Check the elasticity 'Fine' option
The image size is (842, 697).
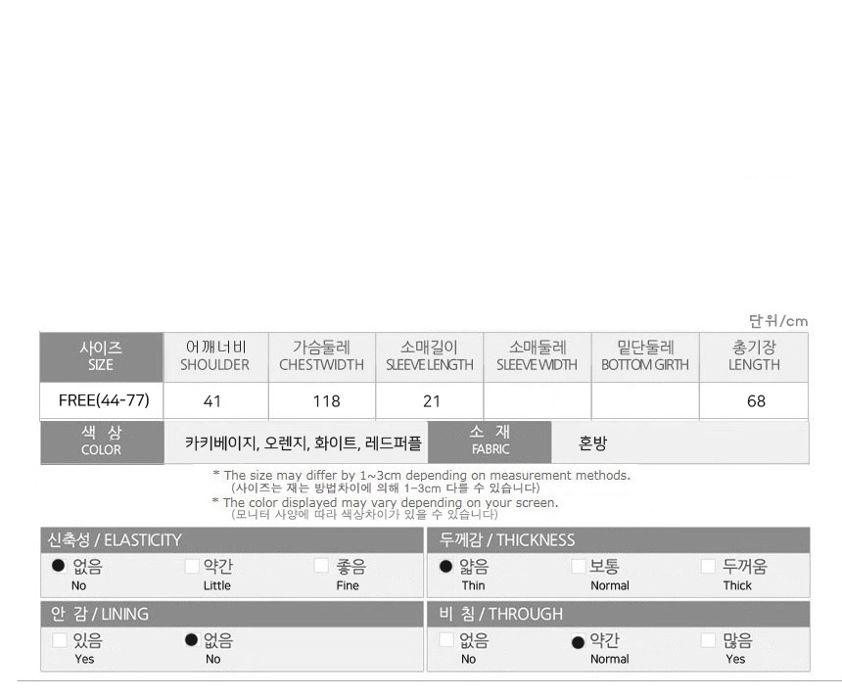click(321, 567)
